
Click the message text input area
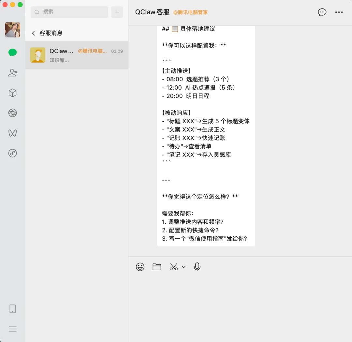(240, 308)
